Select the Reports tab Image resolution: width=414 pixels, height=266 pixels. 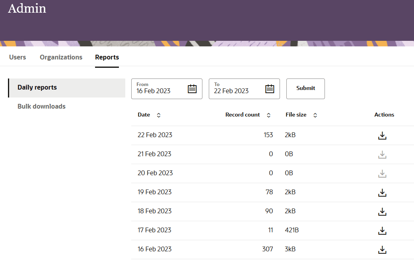click(x=107, y=57)
